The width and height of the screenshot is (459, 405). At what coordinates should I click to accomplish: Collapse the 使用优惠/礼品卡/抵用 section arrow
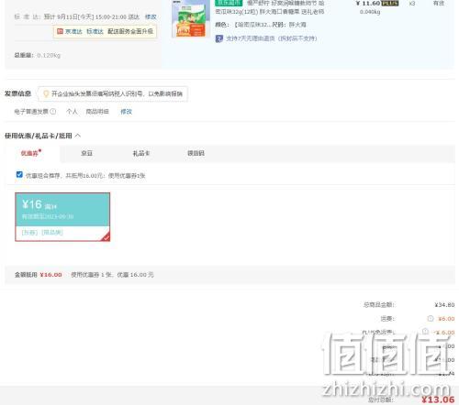[78, 136]
